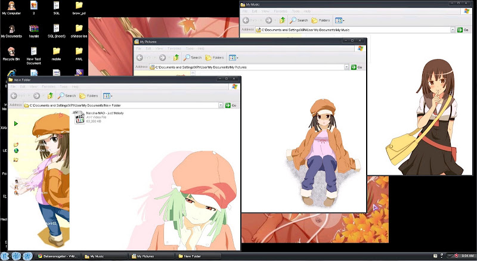Toggle Search pane in New Folder window
Viewport: 477px width, 261px height.
[67, 96]
